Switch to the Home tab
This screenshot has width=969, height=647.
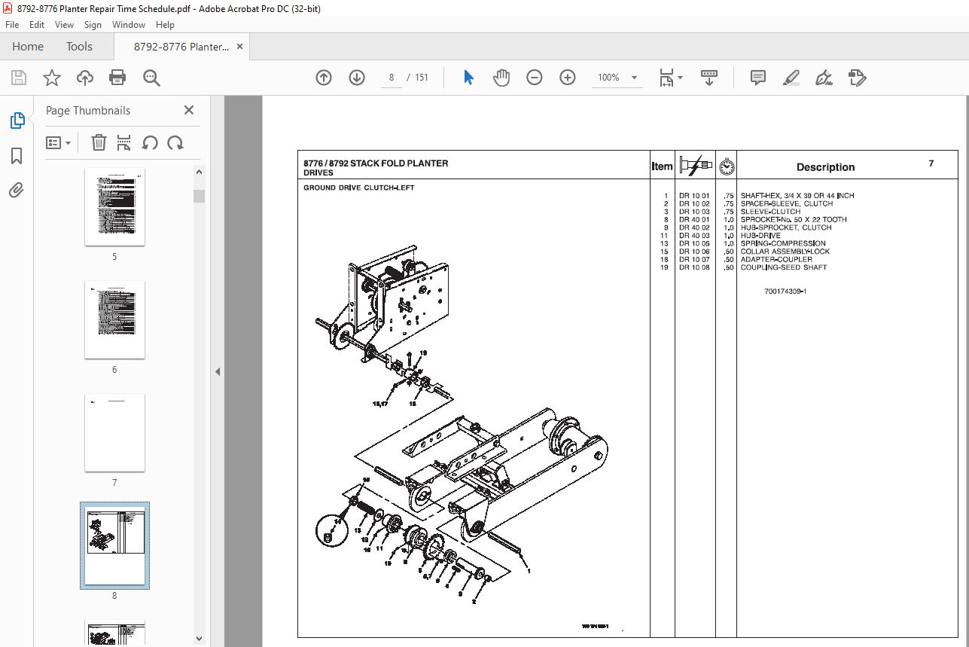[x=28, y=47]
